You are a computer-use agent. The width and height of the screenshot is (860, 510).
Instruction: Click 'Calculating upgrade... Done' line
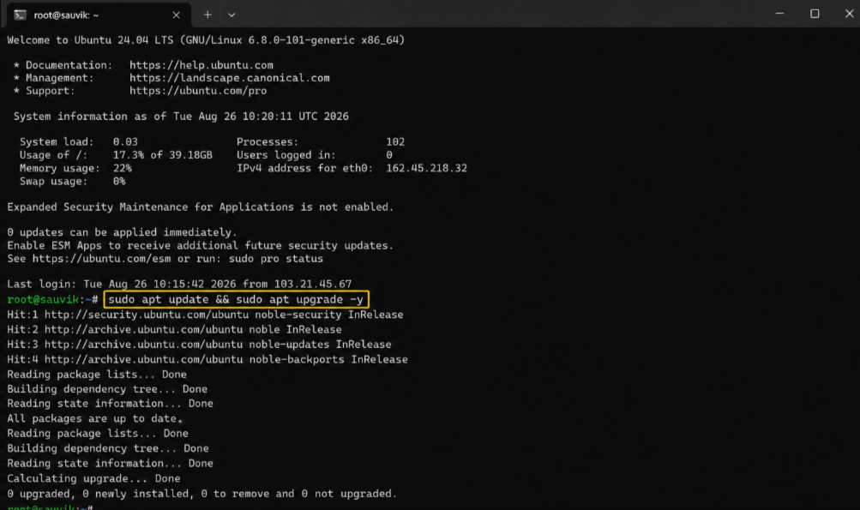93,479
